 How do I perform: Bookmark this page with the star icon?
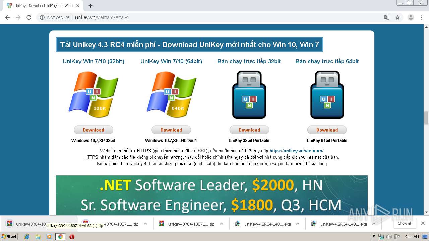tap(397, 17)
